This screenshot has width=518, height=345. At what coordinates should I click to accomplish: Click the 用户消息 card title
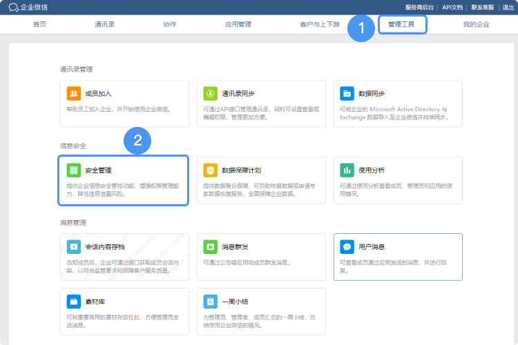tap(372, 247)
